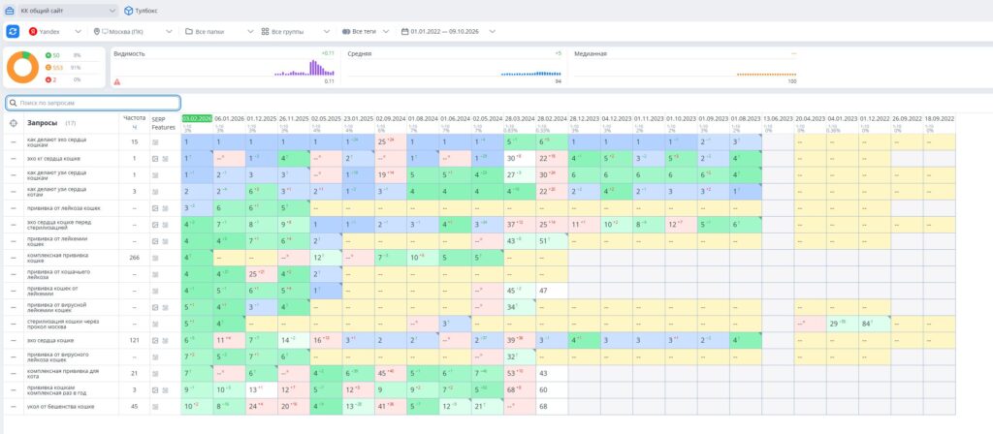Expand the Все папки folder dropdown
This screenshot has height=434, width=993.
(x=219, y=31)
